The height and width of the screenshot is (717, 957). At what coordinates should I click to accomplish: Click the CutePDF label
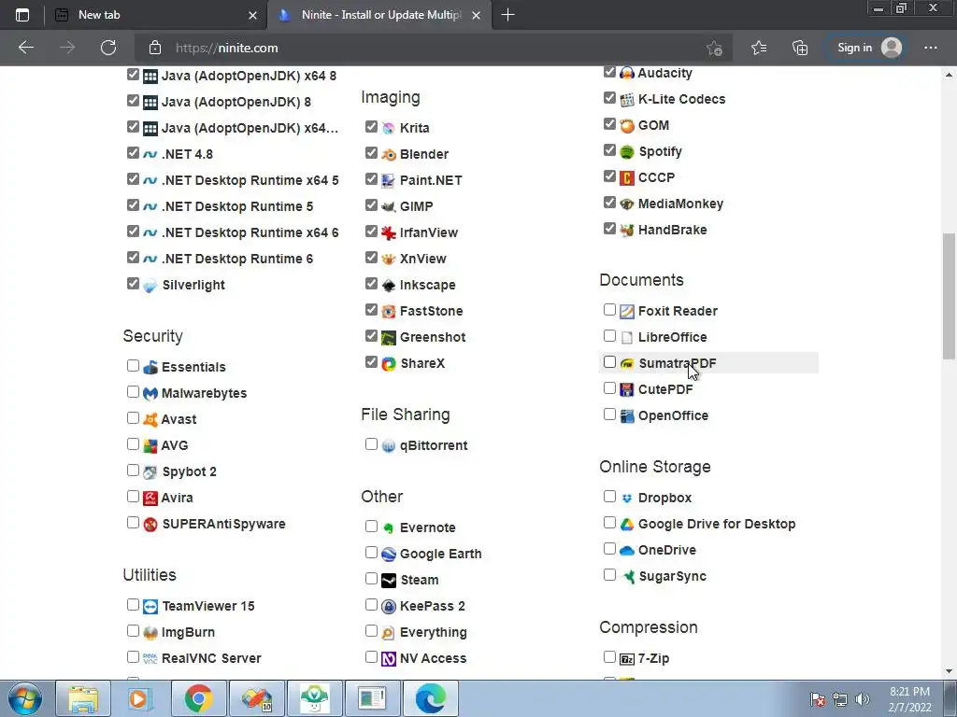point(665,389)
